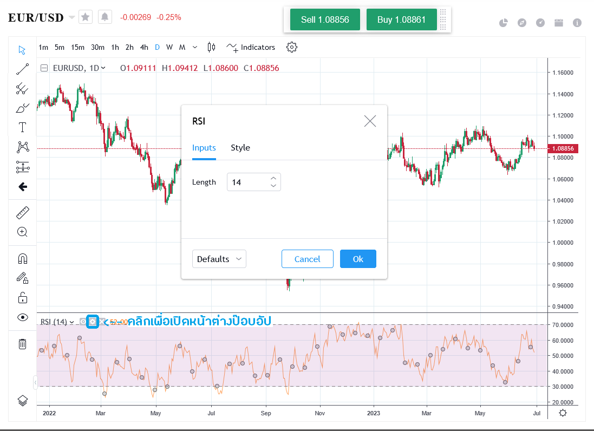This screenshot has height=431, width=594.
Task: Expand the RSI (14) legend chevron
Action: point(72,322)
